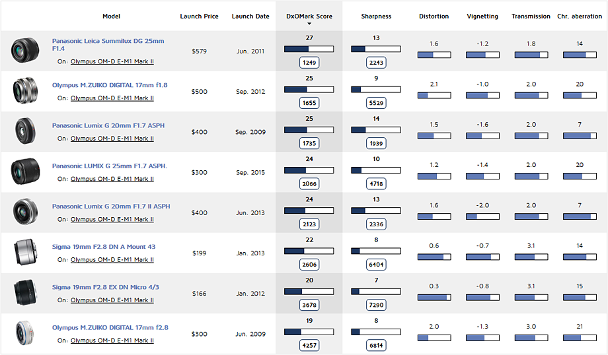The width and height of the screenshot is (608, 355).
Task: Click the 2123 rank badge
Action: [x=309, y=224]
